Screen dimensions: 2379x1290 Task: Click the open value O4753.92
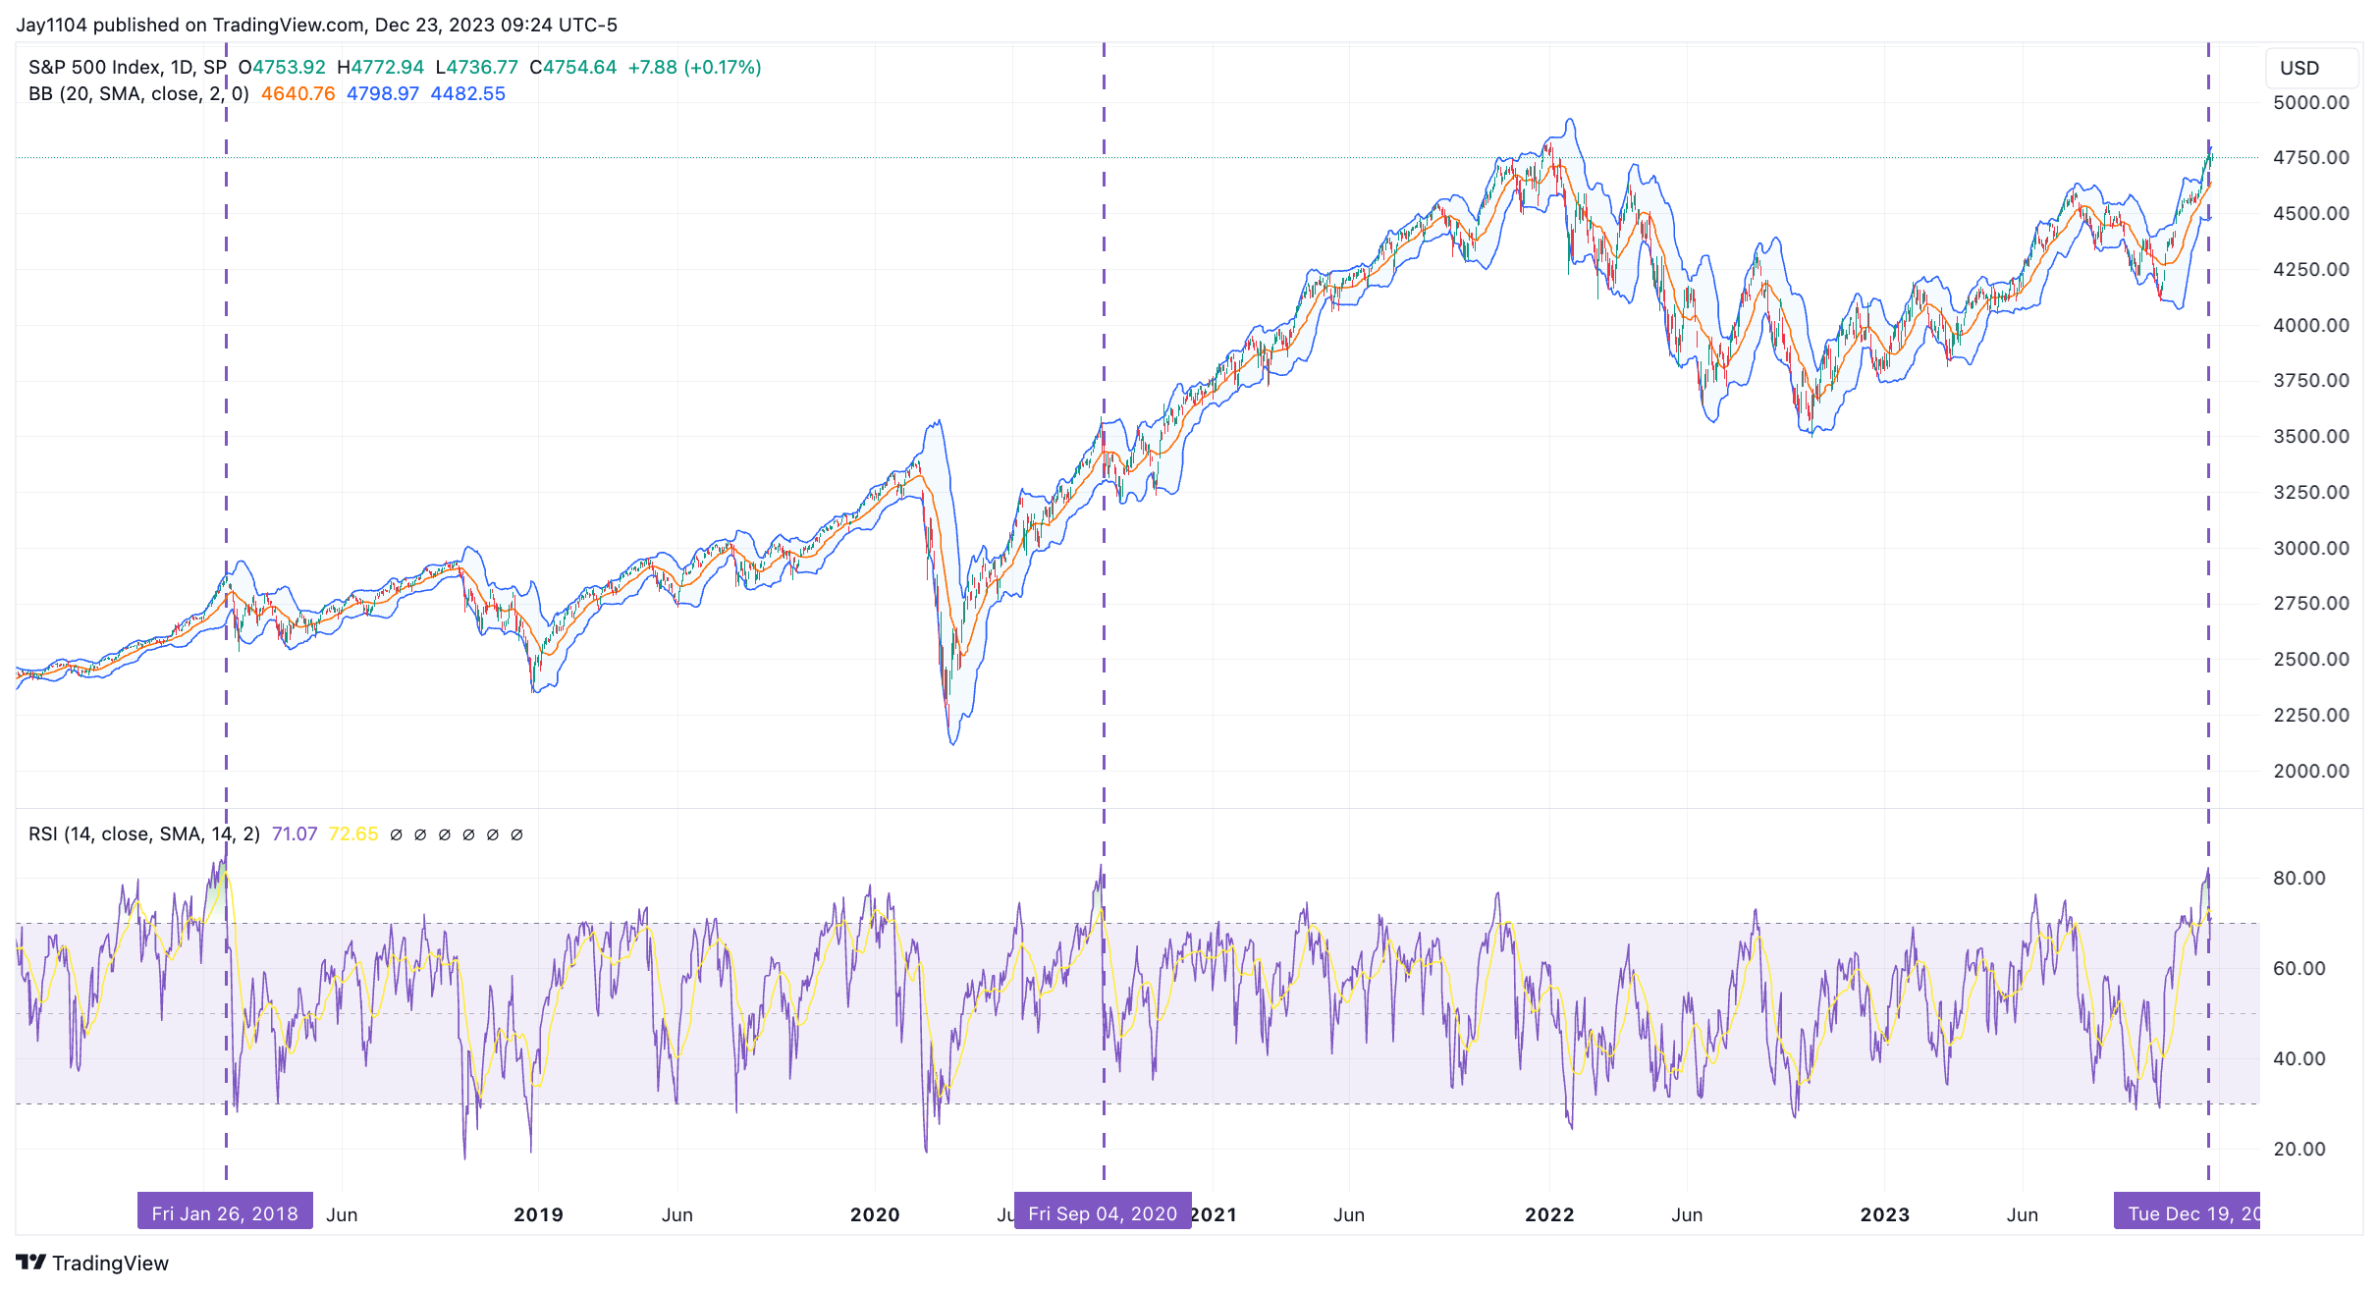coord(282,67)
